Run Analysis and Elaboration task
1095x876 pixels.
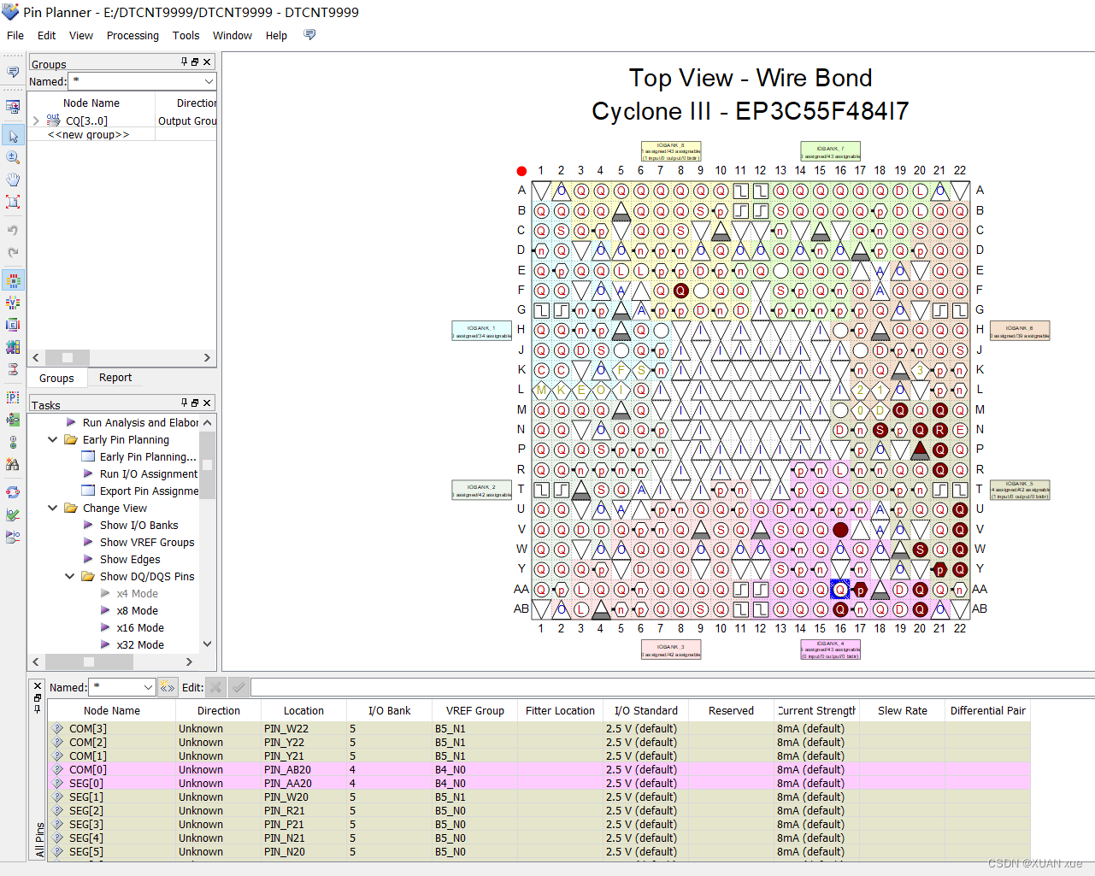point(140,422)
